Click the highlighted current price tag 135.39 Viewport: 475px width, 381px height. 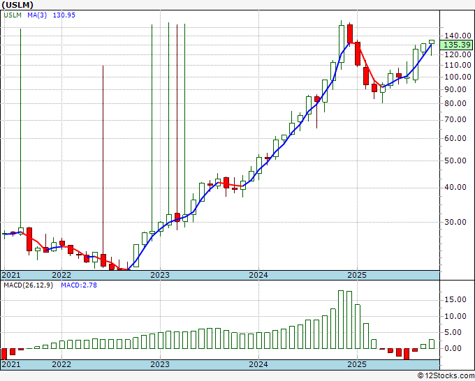[x=457, y=45]
